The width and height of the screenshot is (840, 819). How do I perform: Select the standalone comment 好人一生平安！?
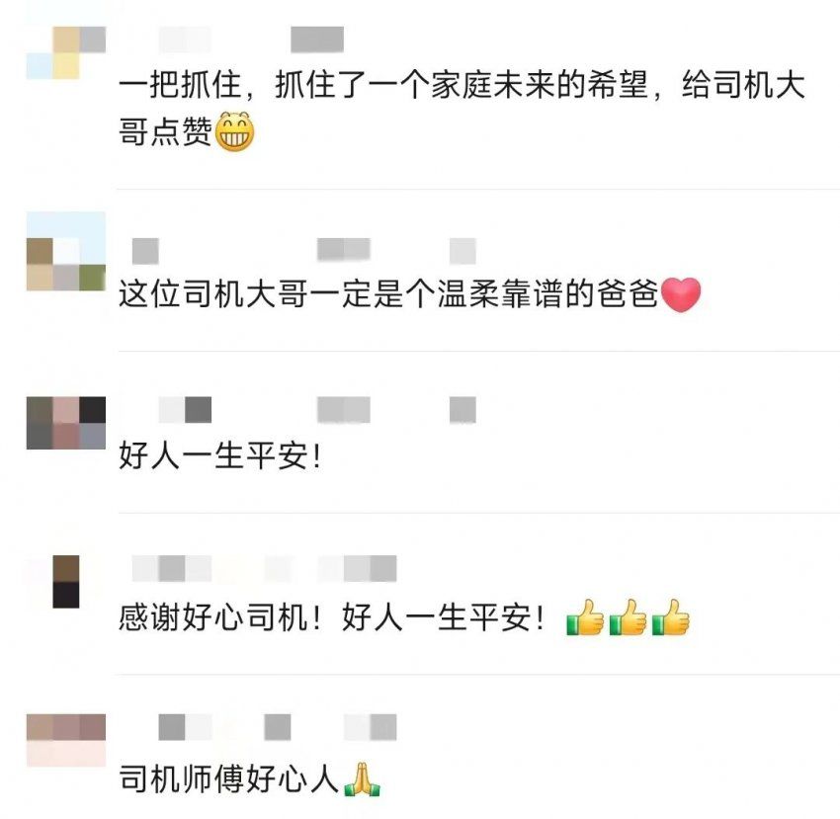220,455
